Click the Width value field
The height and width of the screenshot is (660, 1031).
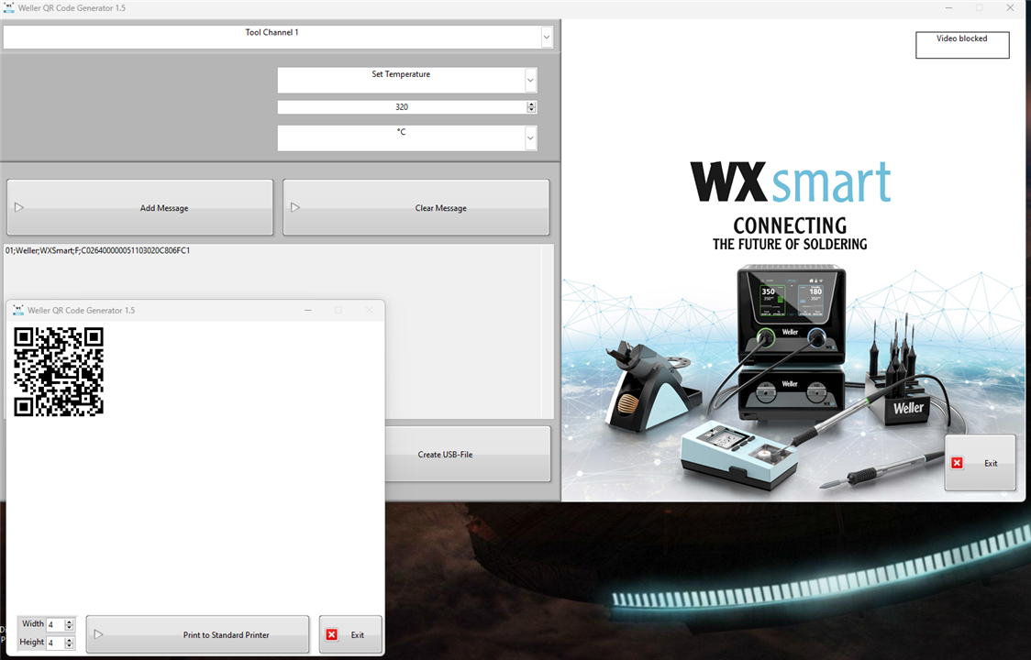[54, 624]
